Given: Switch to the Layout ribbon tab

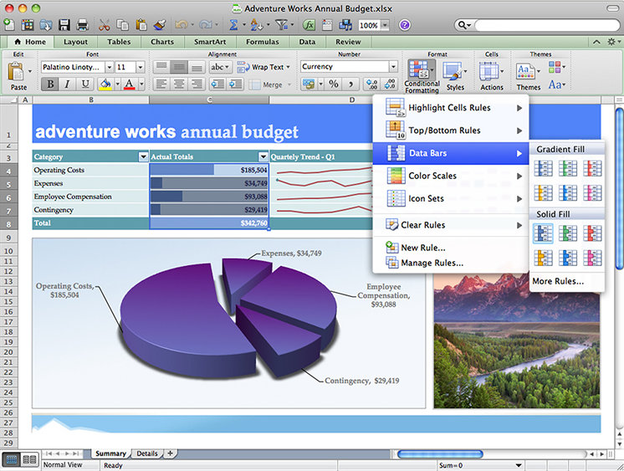Looking at the screenshot, I should pyautogui.click(x=75, y=42).
